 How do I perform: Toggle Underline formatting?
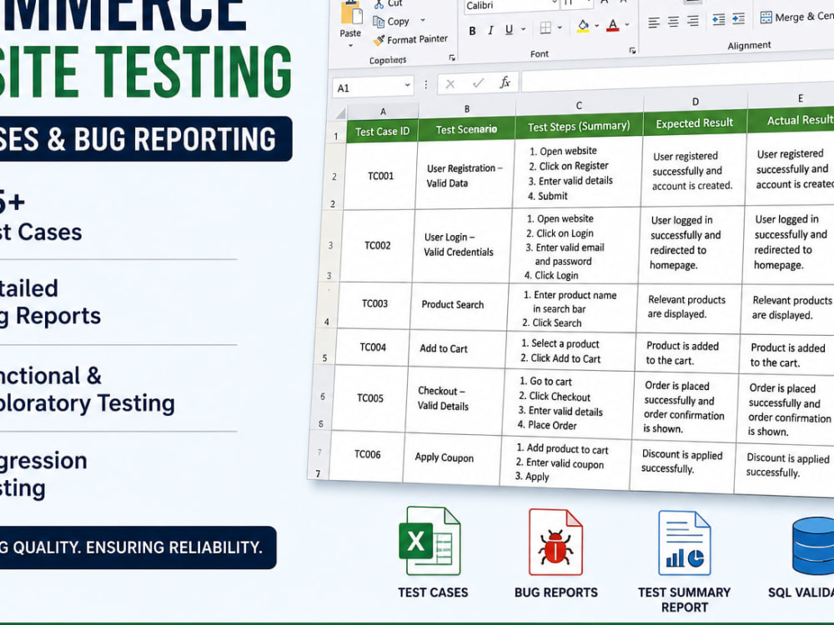pos(509,30)
